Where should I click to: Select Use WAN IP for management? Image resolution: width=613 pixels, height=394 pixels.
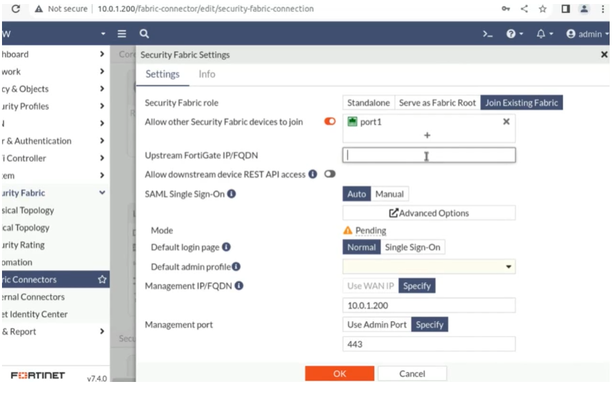click(370, 286)
